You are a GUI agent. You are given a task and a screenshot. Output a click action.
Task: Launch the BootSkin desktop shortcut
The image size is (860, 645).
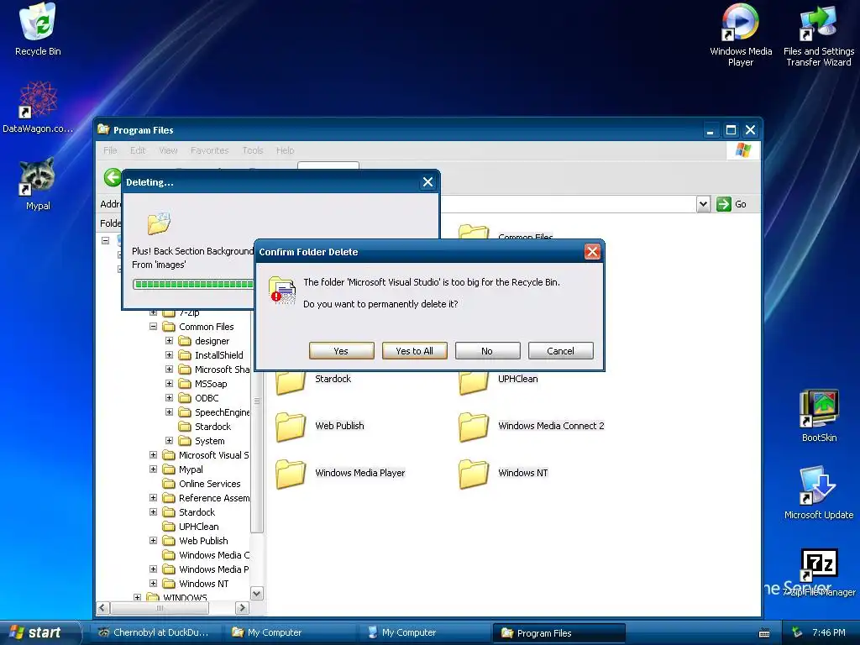(x=819, y=416)
